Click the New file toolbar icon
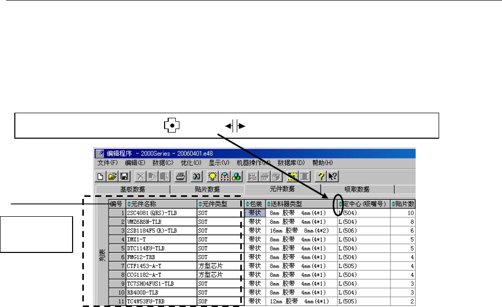The height and width of the screenshot is (307, 502). point(100,176)
